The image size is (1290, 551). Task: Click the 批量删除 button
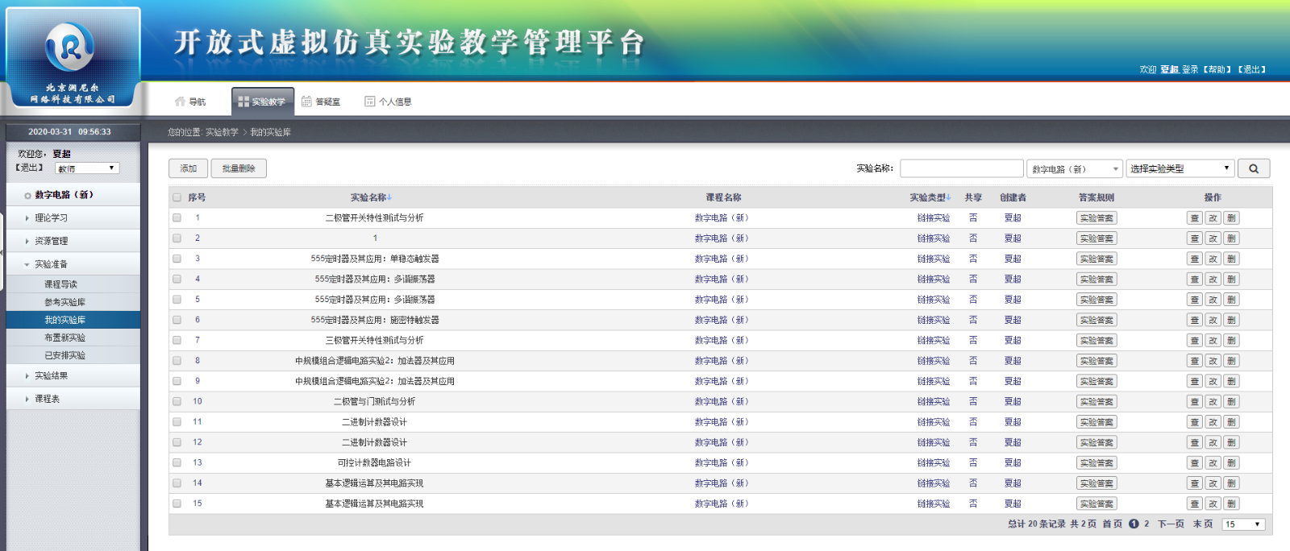239,168
